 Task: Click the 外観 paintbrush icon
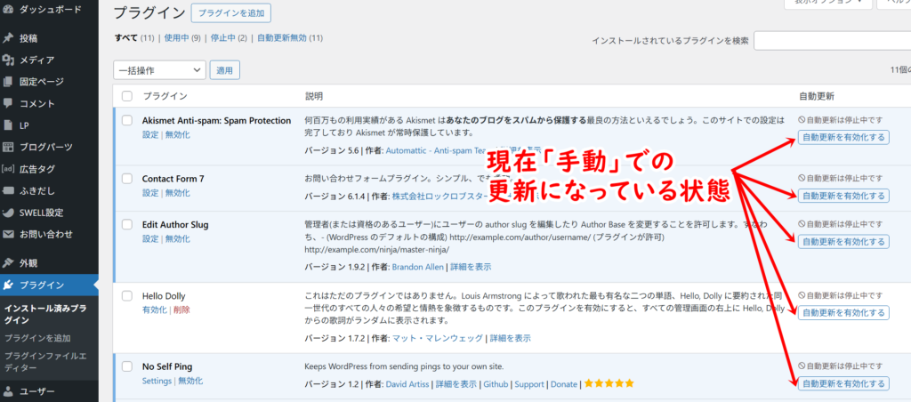(8, 262)
